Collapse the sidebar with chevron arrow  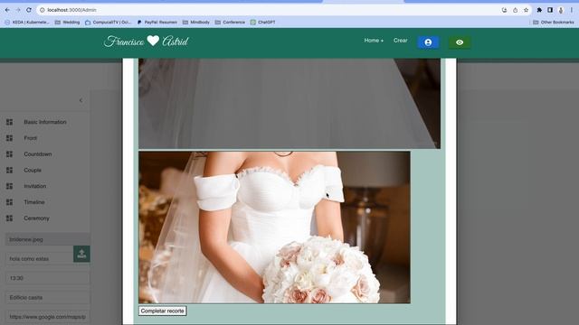[81, 100]
